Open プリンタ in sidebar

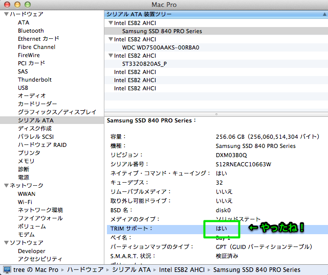point(29,153)
